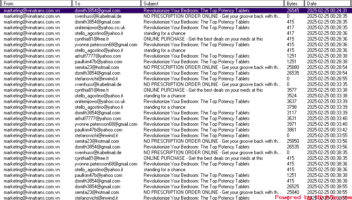Select the bytes value 25840
The width and height of the screenshot is (352, 200).
[293, 192]
